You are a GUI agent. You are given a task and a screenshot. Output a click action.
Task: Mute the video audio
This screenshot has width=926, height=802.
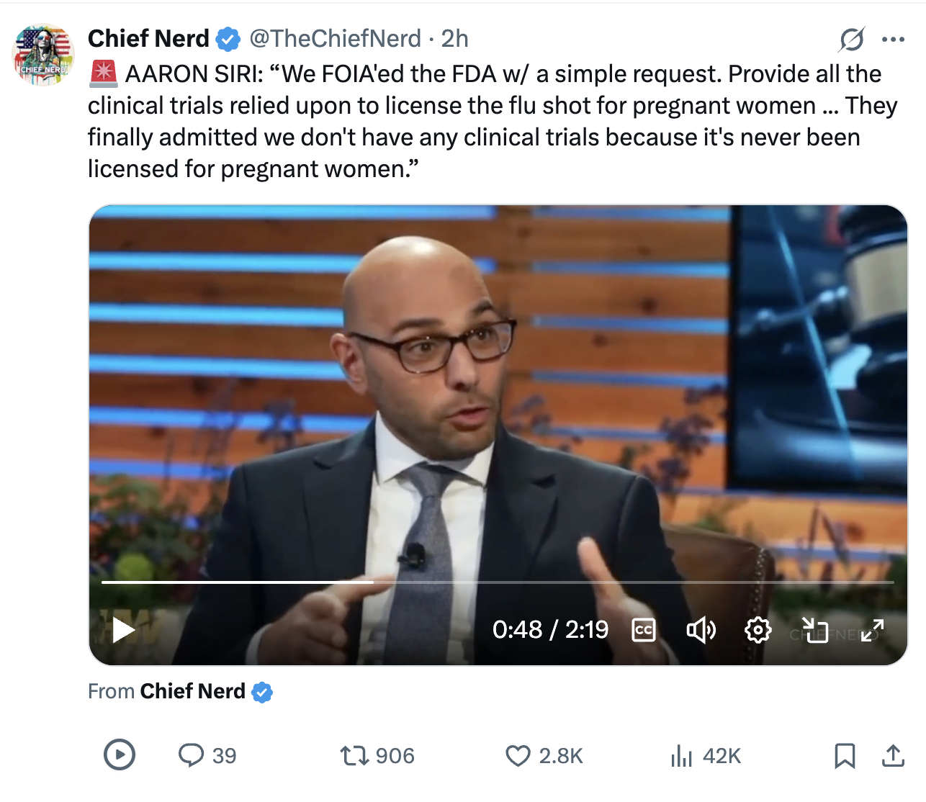(x=701, y=630)
